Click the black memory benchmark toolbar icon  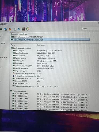(x=23, y=29)
